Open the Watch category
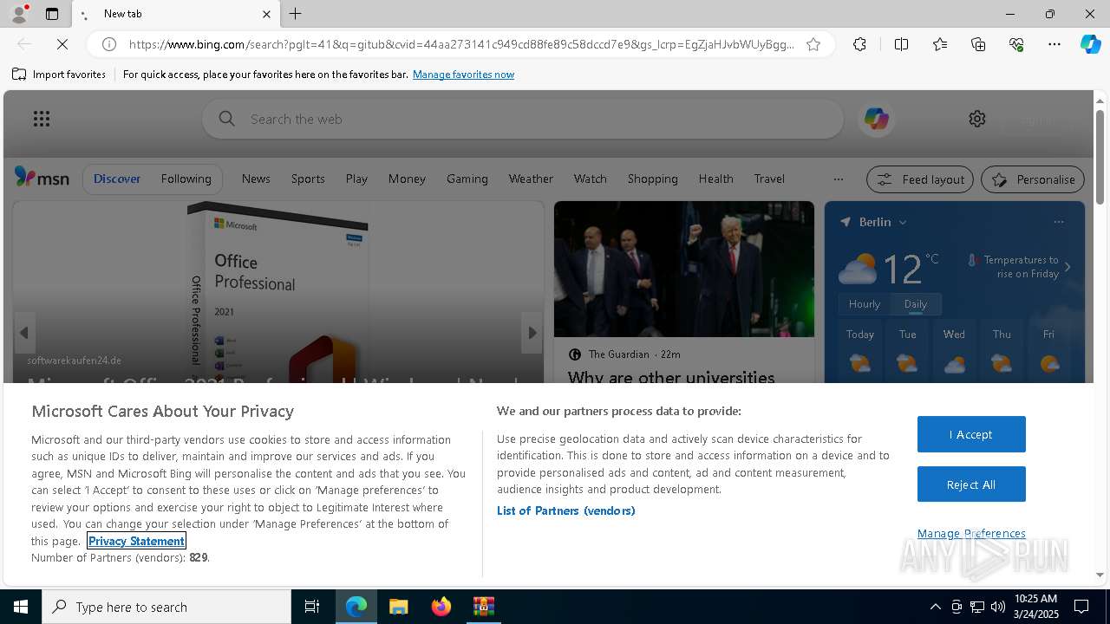The image size is (1110, 624). point(590,179)
